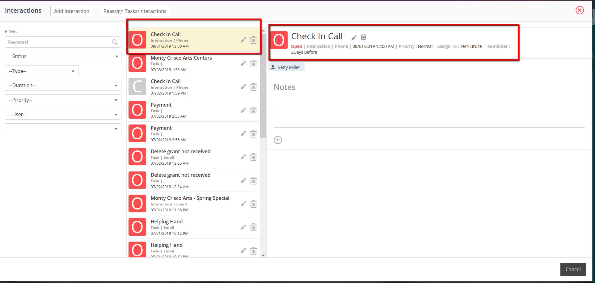Click the Add Interaction button
Screen dimensions: 595x283
(x=72, y=11)
